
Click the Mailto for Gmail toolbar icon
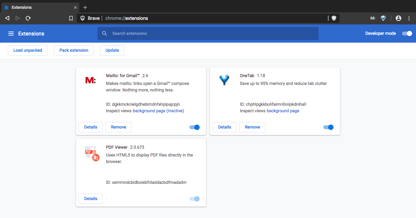[373, 18]
